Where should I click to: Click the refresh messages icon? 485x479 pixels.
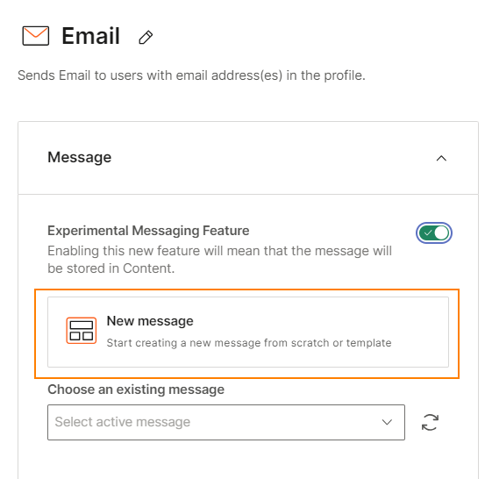430,422
